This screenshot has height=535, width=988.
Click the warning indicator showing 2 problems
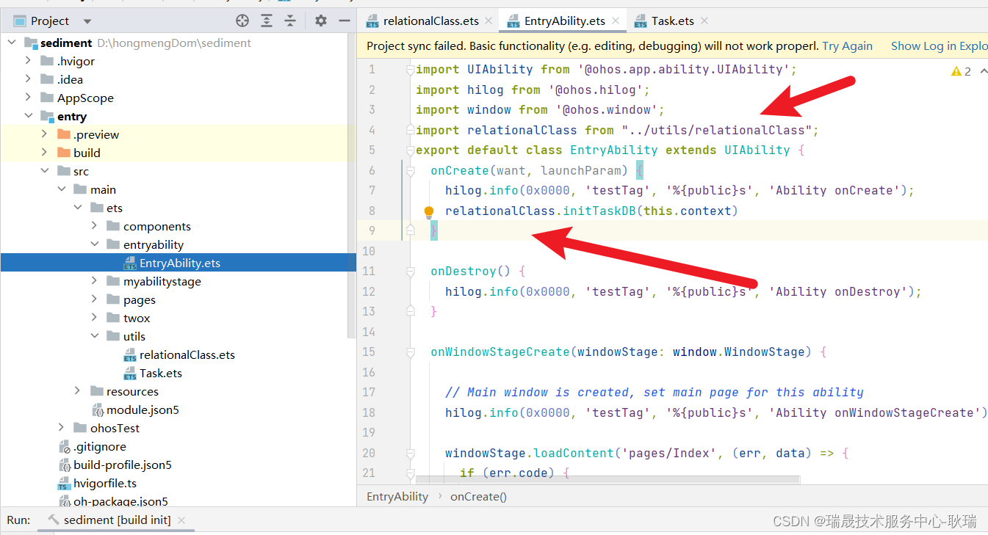tap(961, 71)
